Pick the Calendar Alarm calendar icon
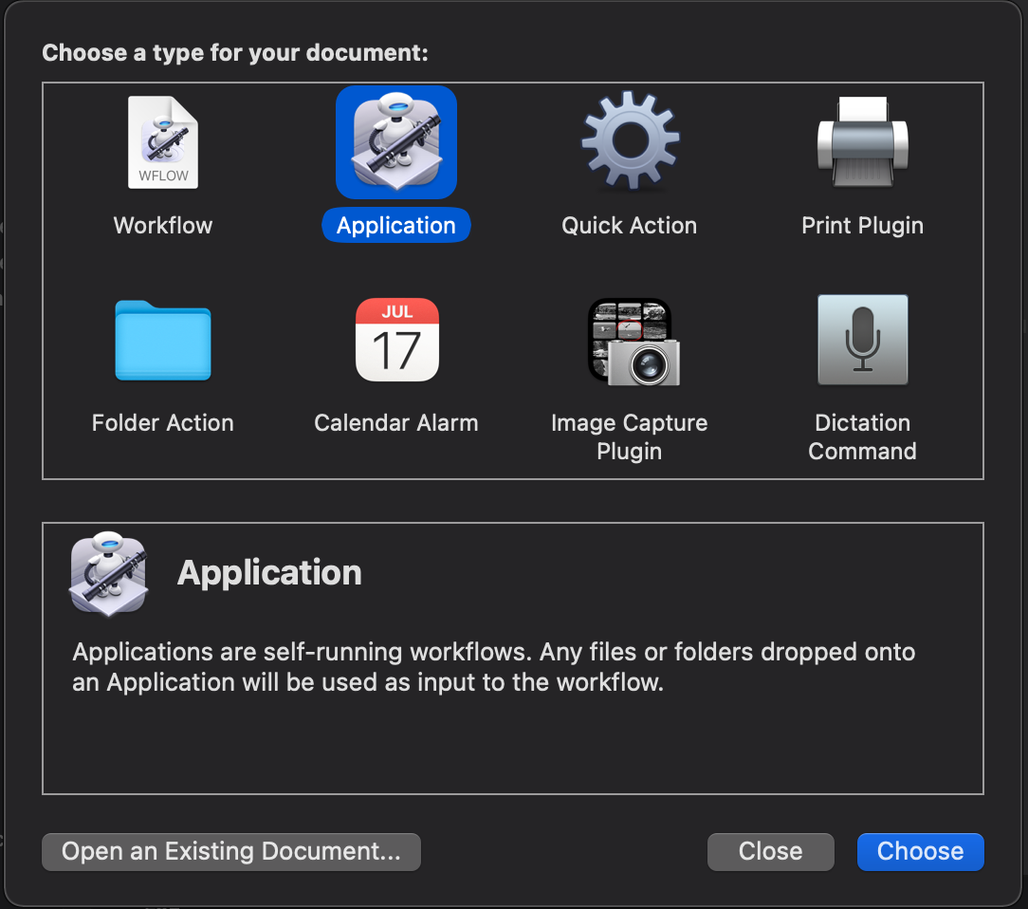The image size is (1028, 909). point(396,340)
